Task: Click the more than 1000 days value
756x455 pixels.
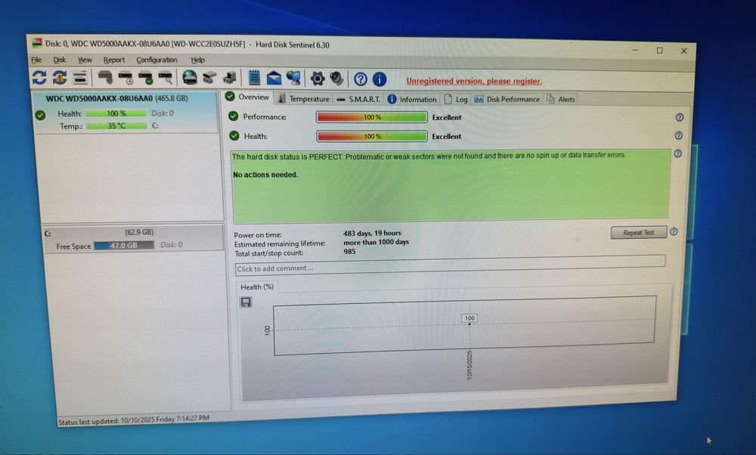Action: coord(376,243)
